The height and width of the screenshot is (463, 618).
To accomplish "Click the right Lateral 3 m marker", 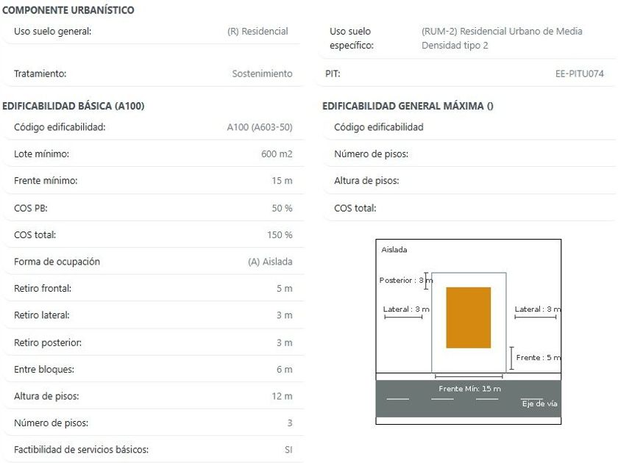I will pyautogui.click(x=537, y=312).
